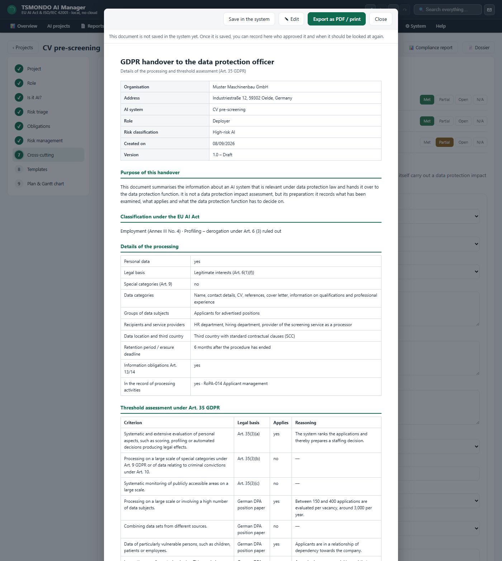Click the step 9 badge for Plan & Gantt
Viewport: 502px width, 561px height.
[x=19, y=184]
